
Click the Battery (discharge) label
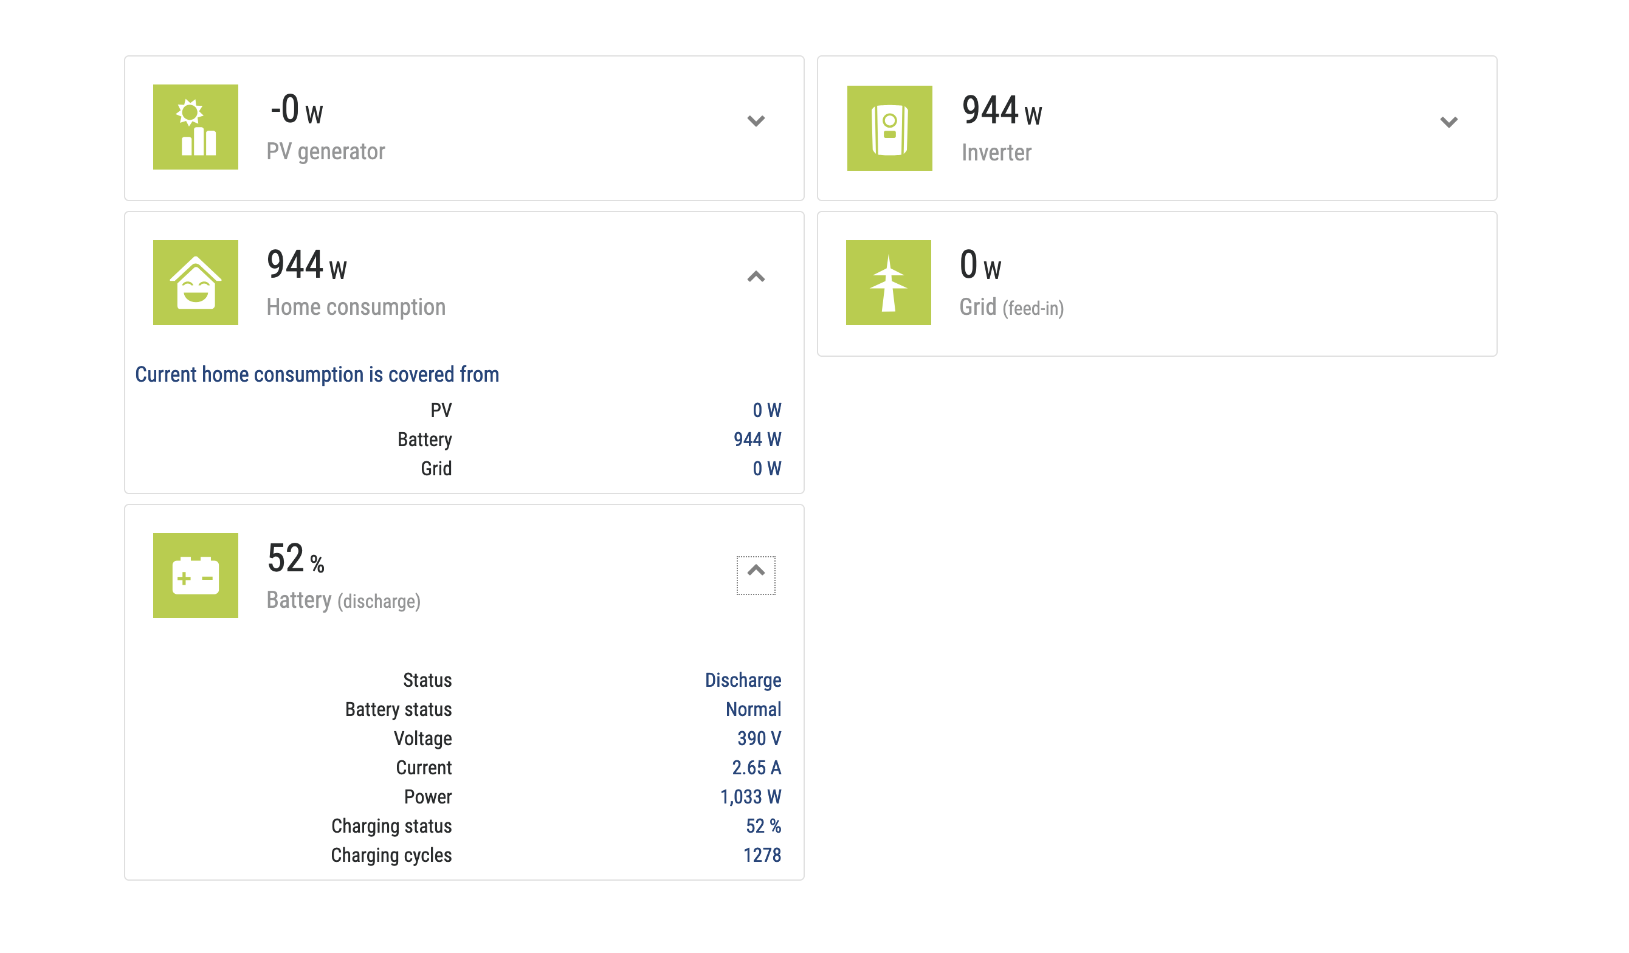click(343, 600)
